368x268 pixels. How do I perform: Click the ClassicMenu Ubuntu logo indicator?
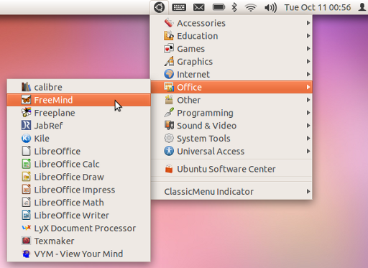pyautogui.click(x=160, y=7)
